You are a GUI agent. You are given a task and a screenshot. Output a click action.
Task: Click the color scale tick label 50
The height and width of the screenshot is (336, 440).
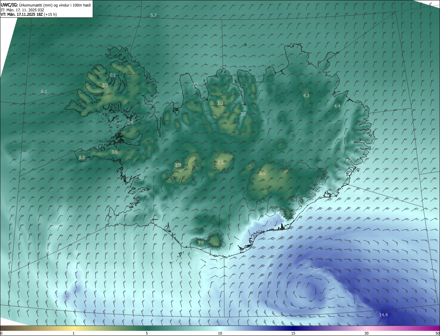[x=437, y=333]
